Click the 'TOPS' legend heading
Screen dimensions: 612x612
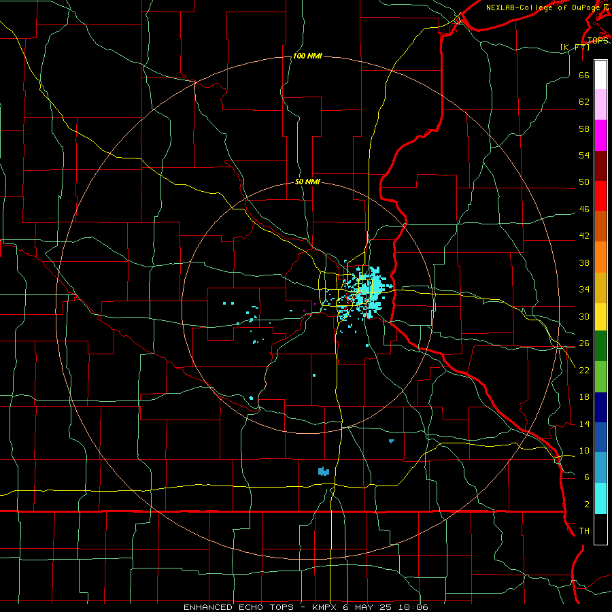coord(598,41)
